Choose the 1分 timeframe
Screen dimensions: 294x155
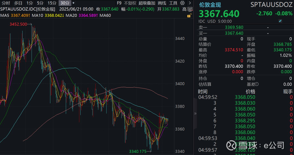click(29, 3)
